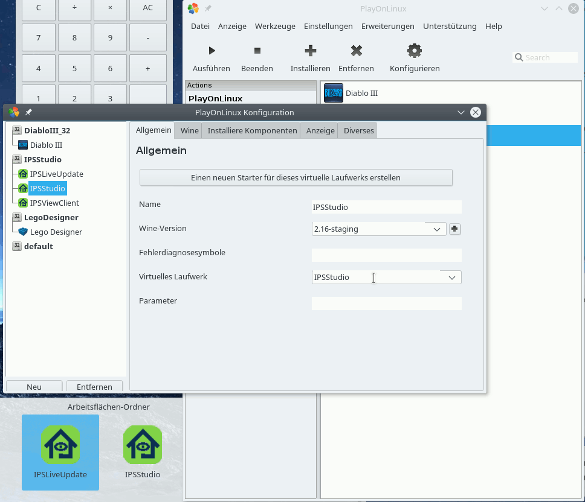The height and width of the screenshot is (502, 585).
Task: Select IPSViewClient in the tree
Action: pyautogui.click(x=54, y=203)
